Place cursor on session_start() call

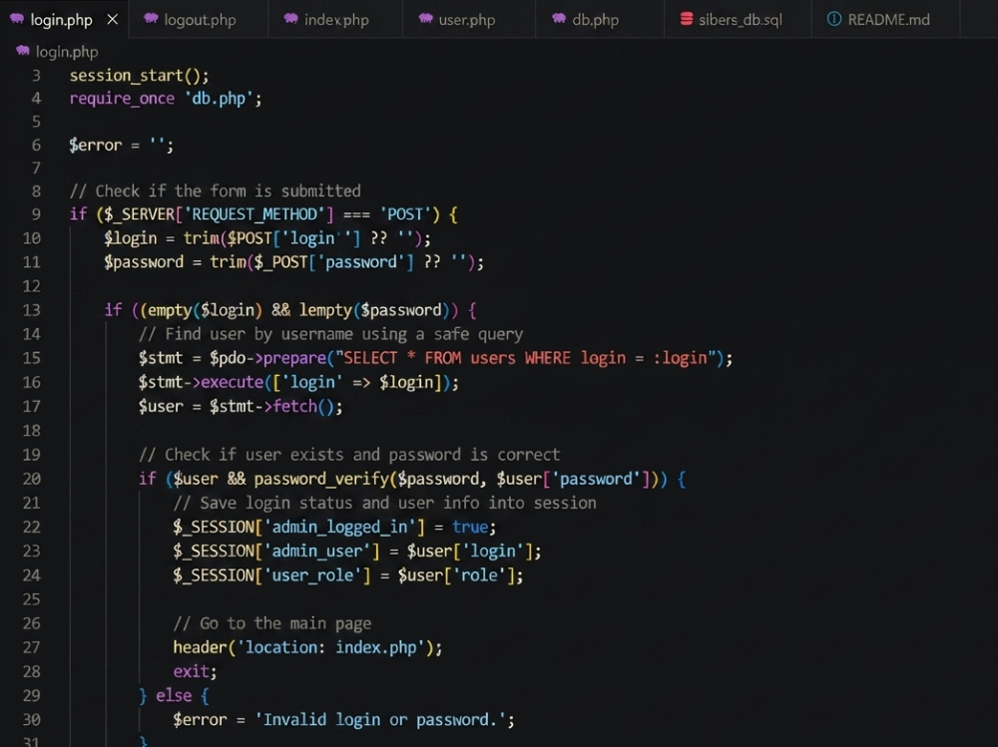point(139,76)
